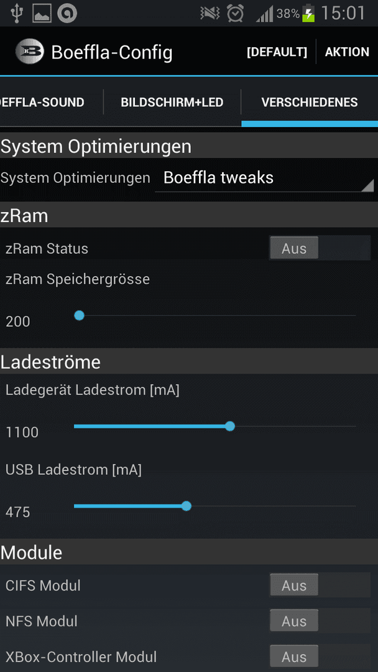Tap the signal strength icon

265,14
